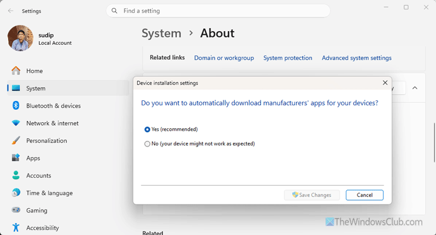Open Gaming settings
The width and height of the screenshot is (436, 235).
point(68,211)
